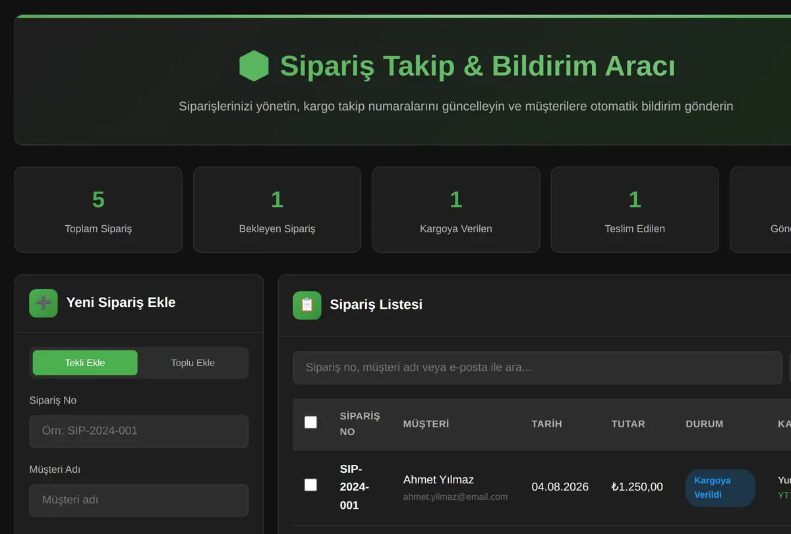Switch to the Tekli Ekle tab
791x534 pixels.
[85, 363]
